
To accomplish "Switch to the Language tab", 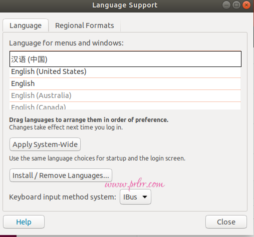I will (x=26, y=25).
